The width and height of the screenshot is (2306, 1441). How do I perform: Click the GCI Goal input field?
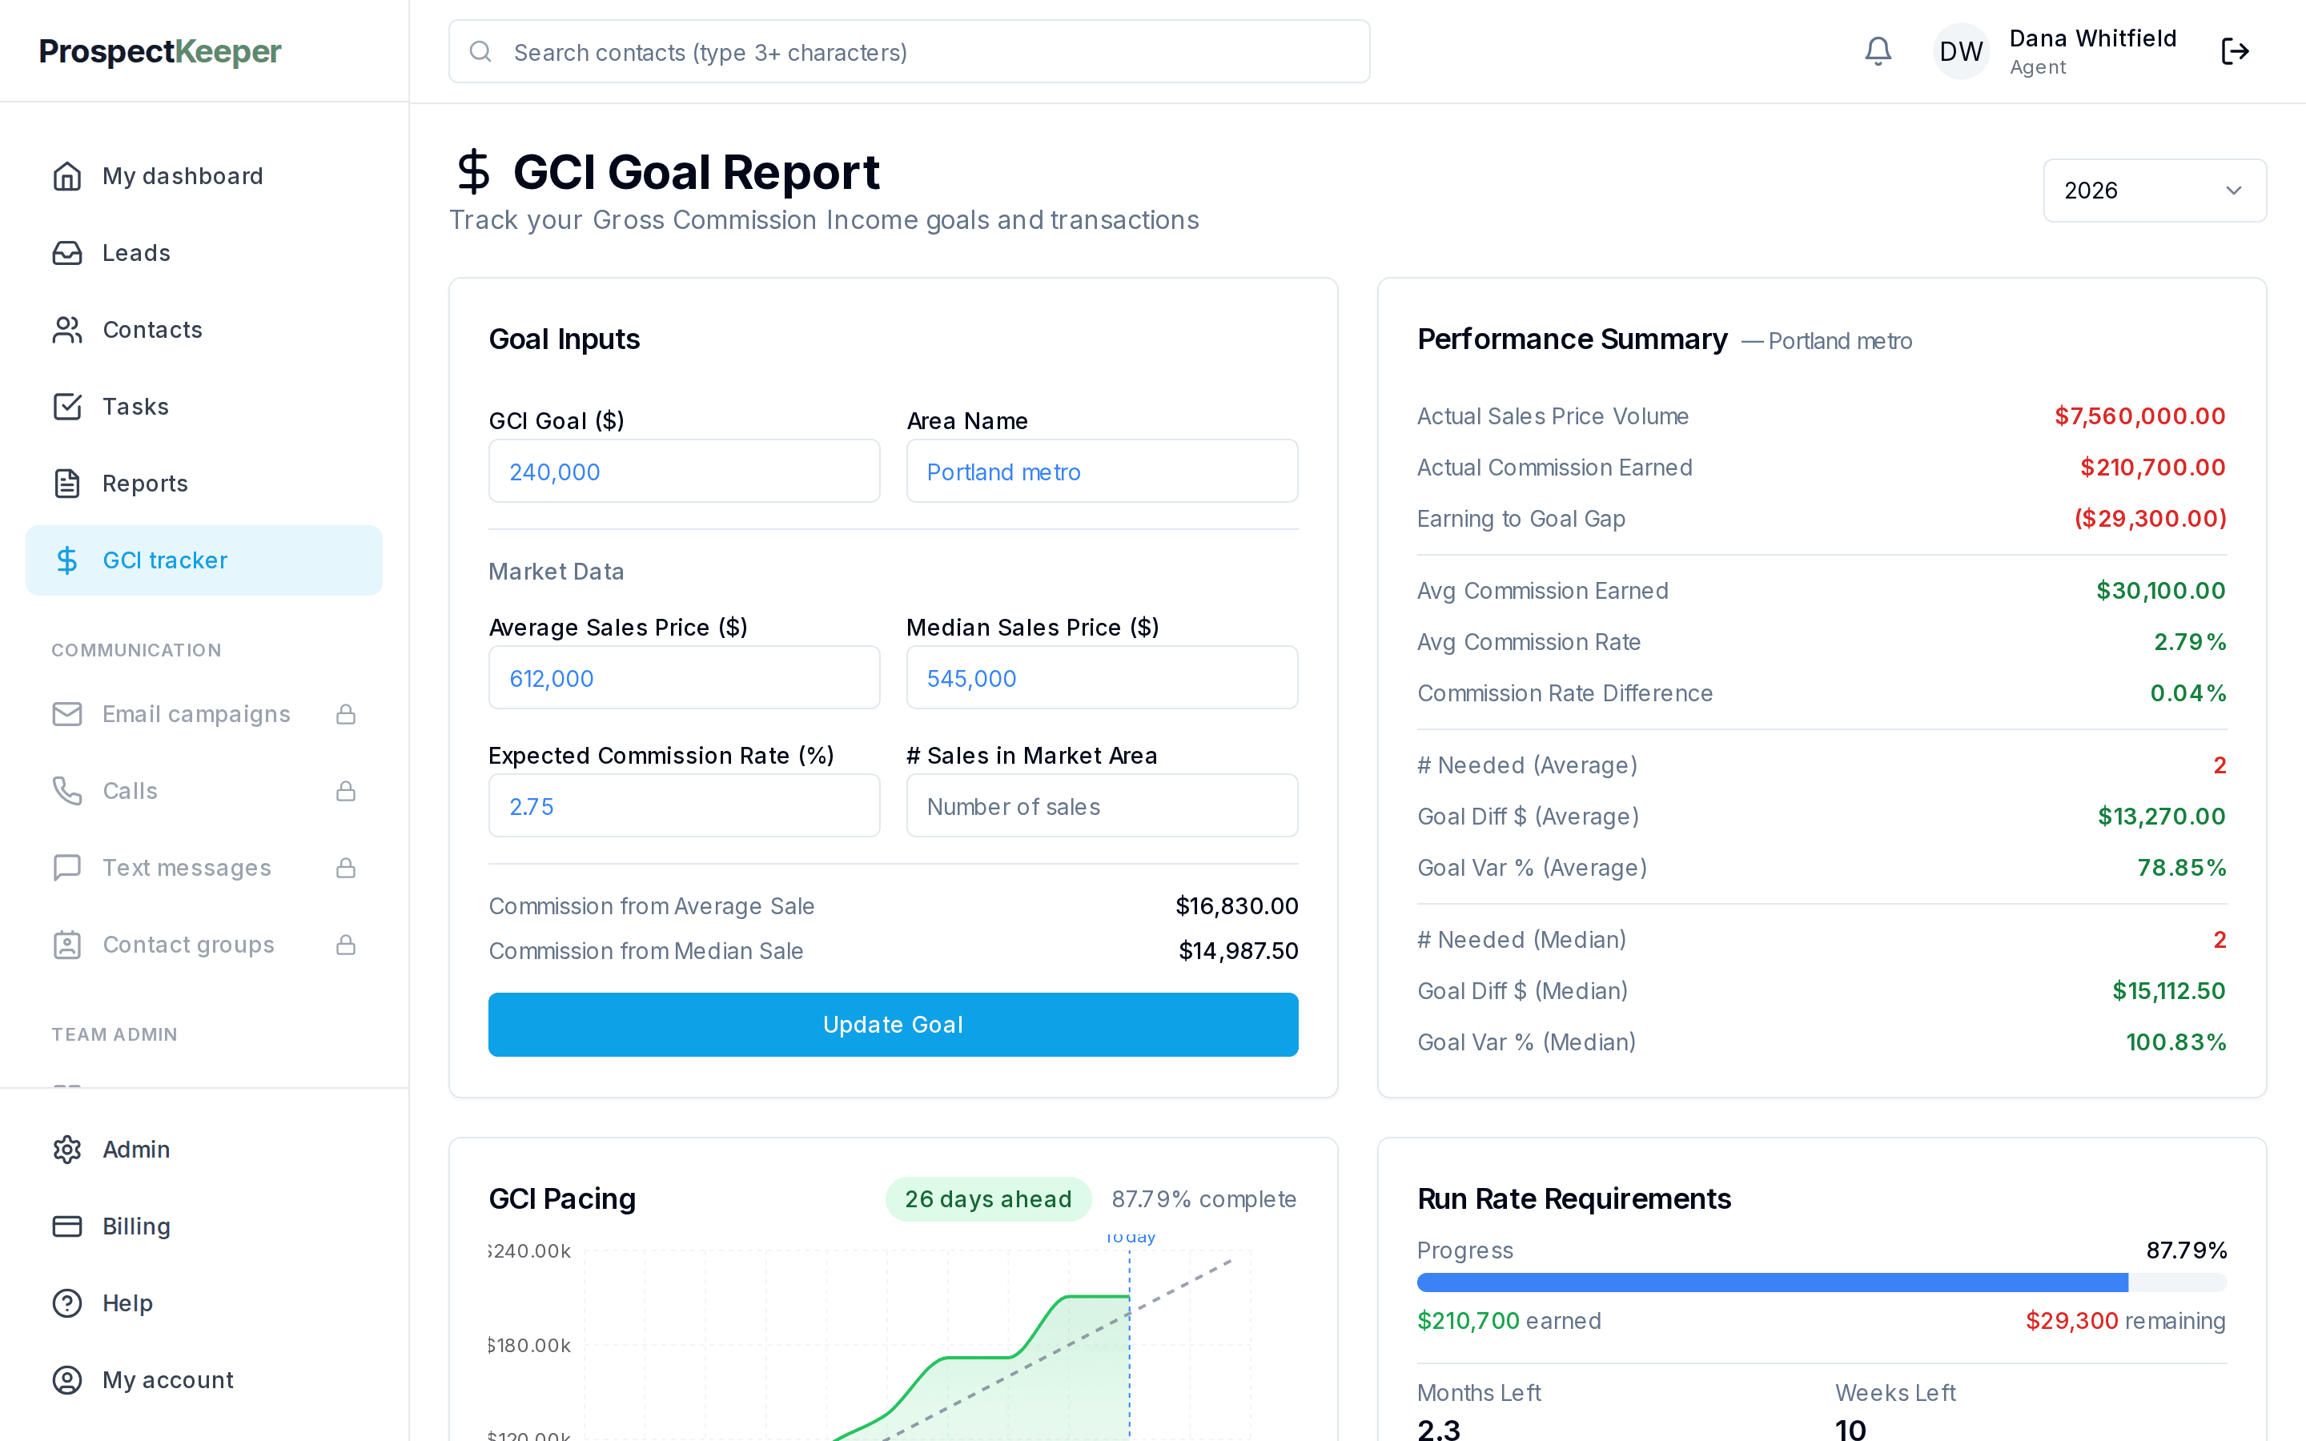point(684,471)
